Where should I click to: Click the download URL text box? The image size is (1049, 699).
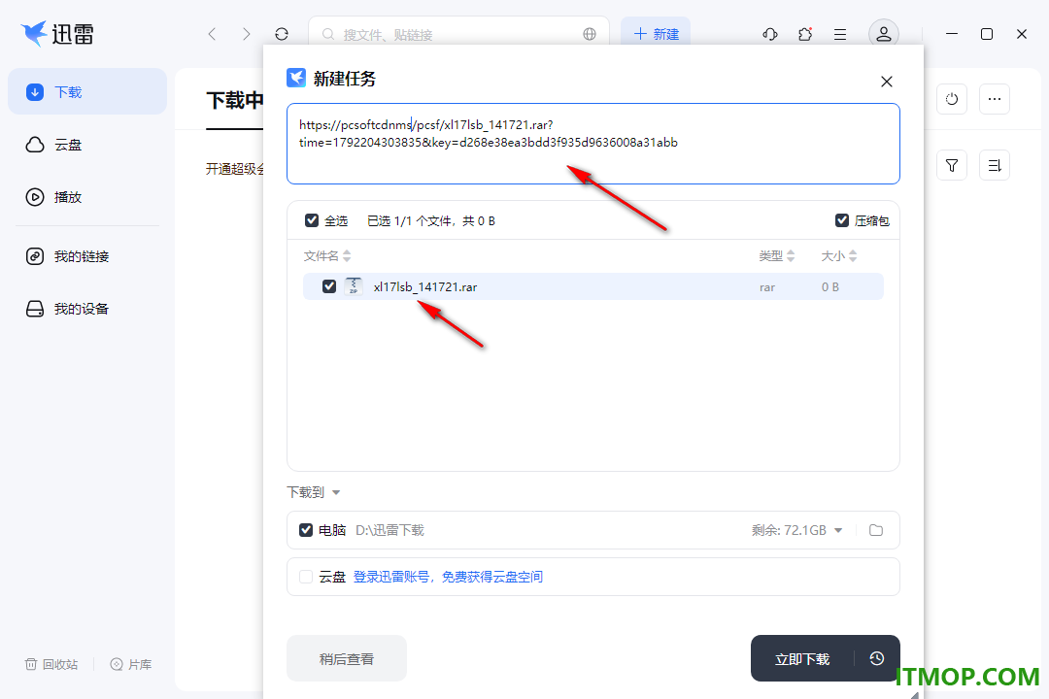(593, 144)
